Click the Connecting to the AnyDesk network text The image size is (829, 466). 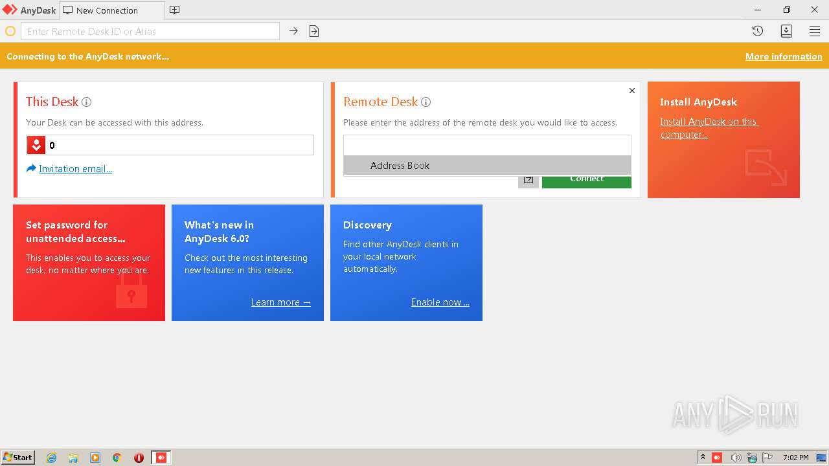pyautogui.click(x=88, y=56)
